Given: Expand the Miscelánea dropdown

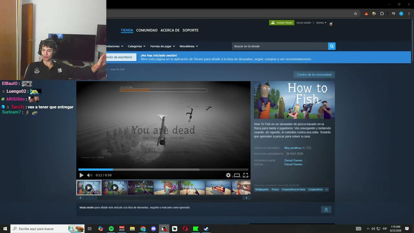Looking at the screenshot, I should click(x=189, y=46).
